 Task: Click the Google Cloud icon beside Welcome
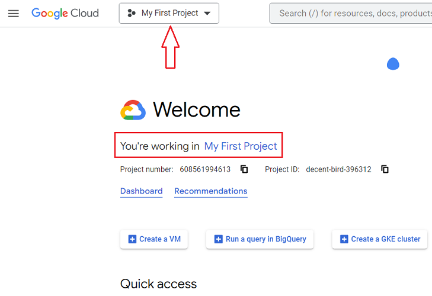(x=133, y=110)
